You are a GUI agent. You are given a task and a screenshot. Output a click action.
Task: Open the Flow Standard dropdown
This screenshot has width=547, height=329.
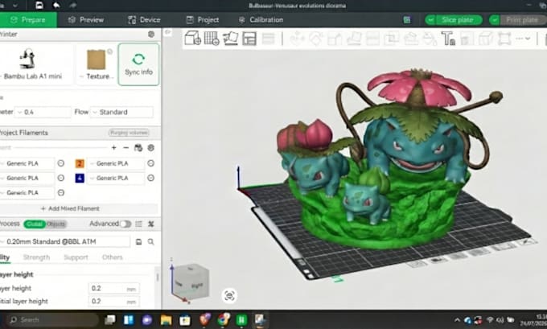click(121, 112)
